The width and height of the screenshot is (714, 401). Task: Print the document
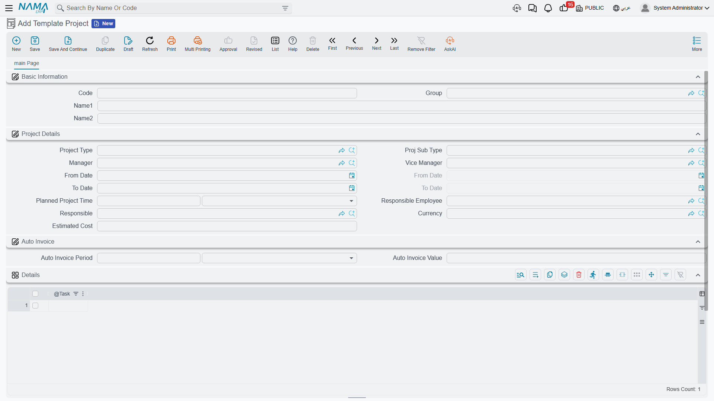point(171,44)
